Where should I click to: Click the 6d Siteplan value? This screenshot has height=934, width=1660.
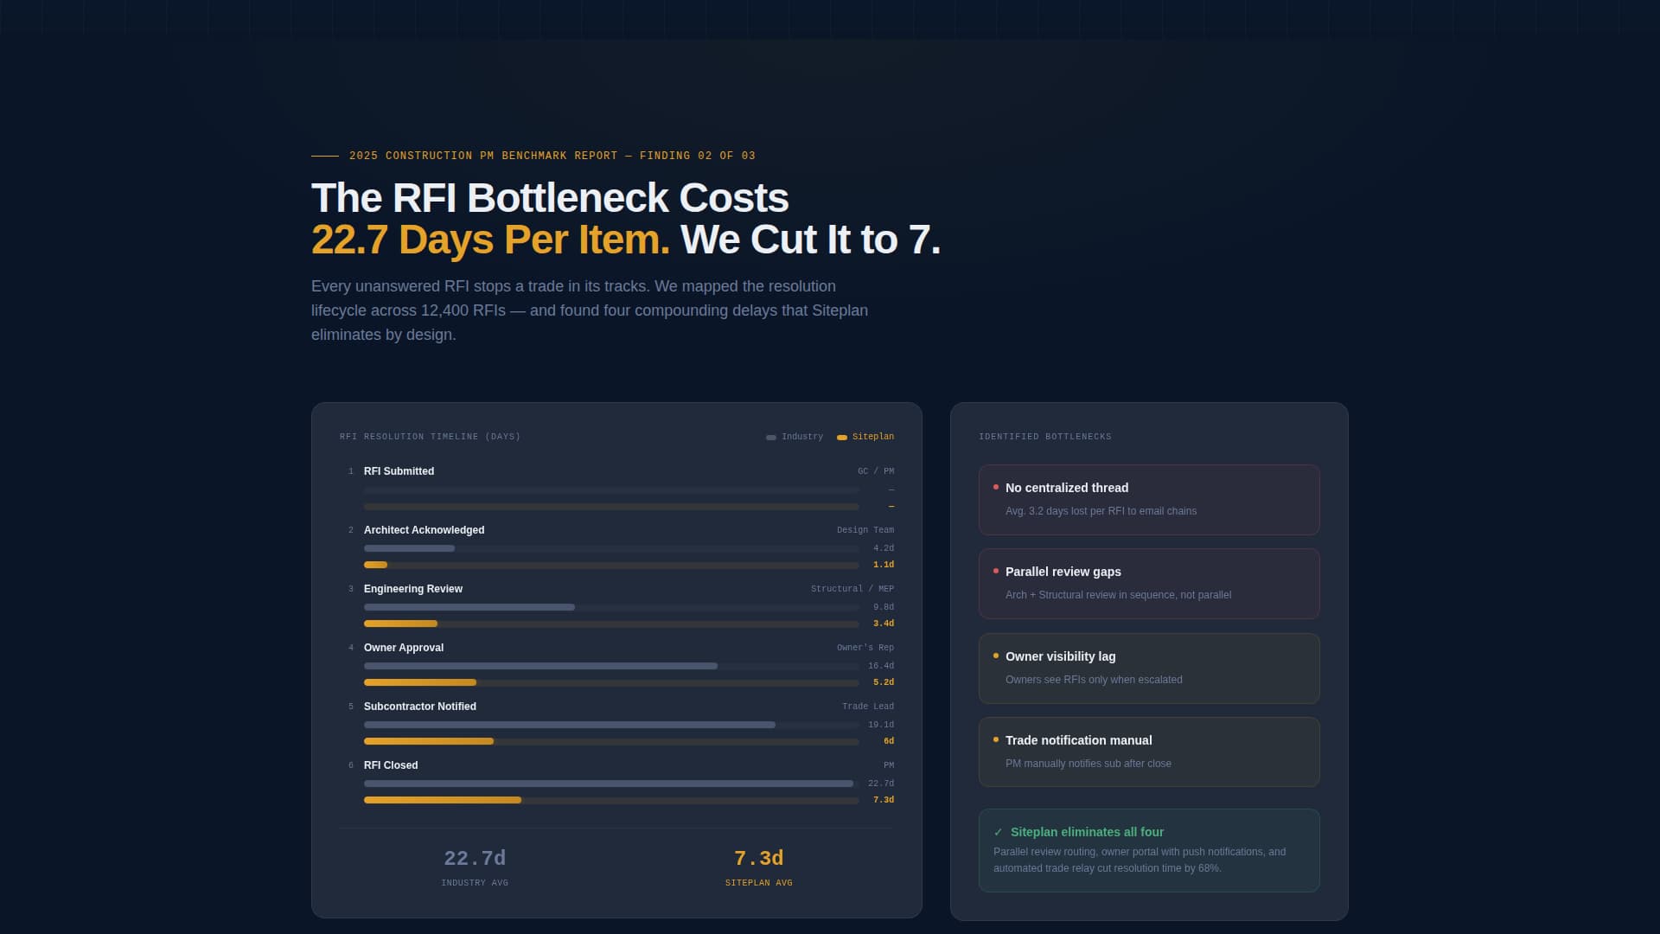click(x=889, y=741)
